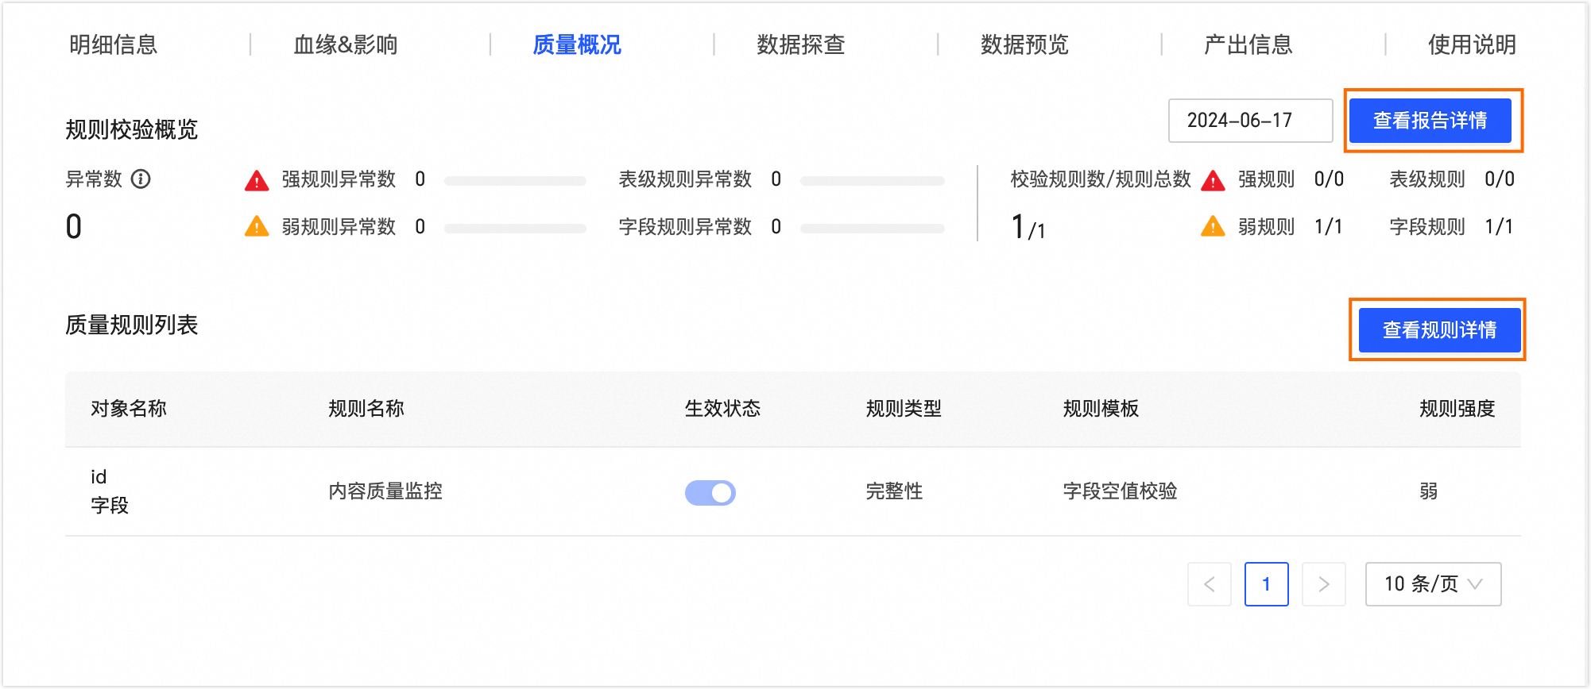Click the 生效状态 column header

point(723,409)
